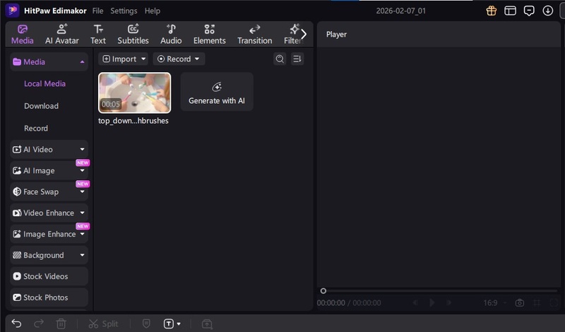
Task: Click Generate with AI button
Action: click(217, 93)
